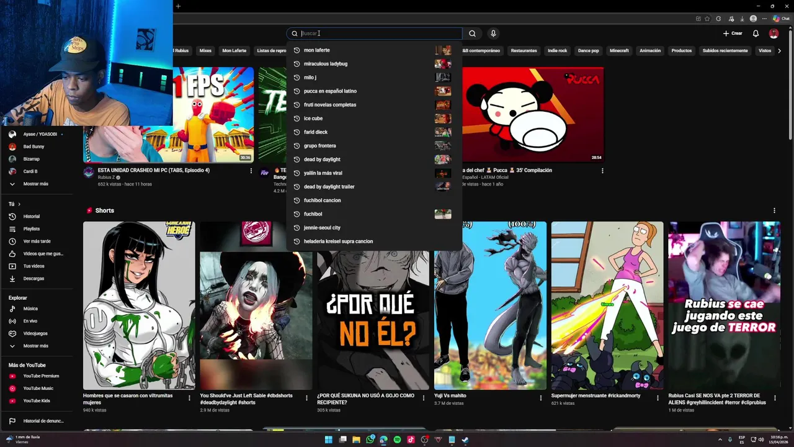Screen dimensions: 794x447
Task: Click the Subidos recientemente chip
Action: coord(725,51)
